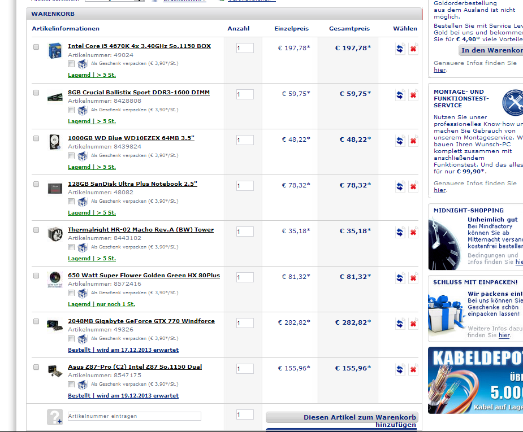This screenshot has width=523, height=432.
Task: Open WD Blue hard drive thumbnail
Action: [x=55, y=142]
